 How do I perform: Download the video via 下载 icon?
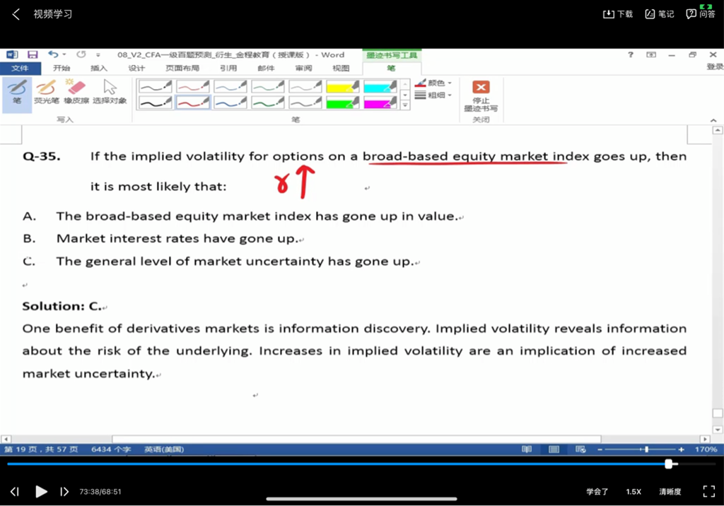pos(617,14)
